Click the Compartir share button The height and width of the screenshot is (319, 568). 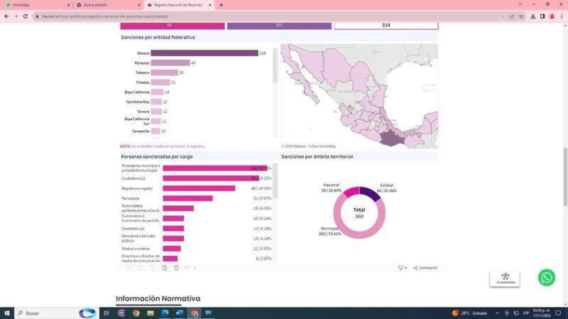point(425,268)
